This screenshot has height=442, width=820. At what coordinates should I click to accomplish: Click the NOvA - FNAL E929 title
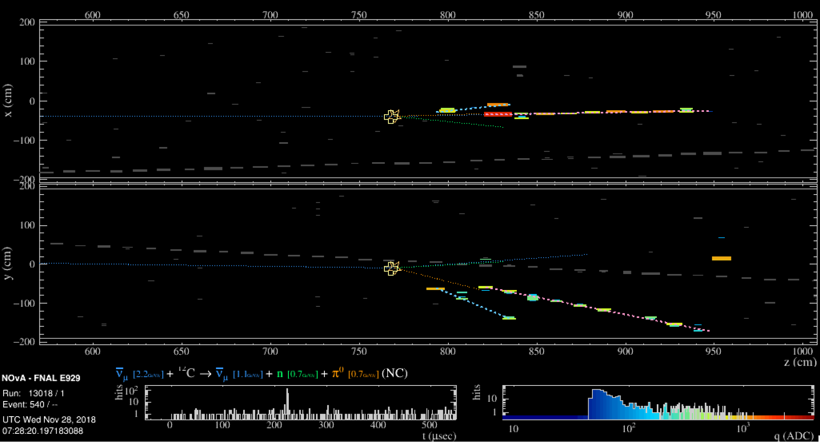(x=41, y=378)
